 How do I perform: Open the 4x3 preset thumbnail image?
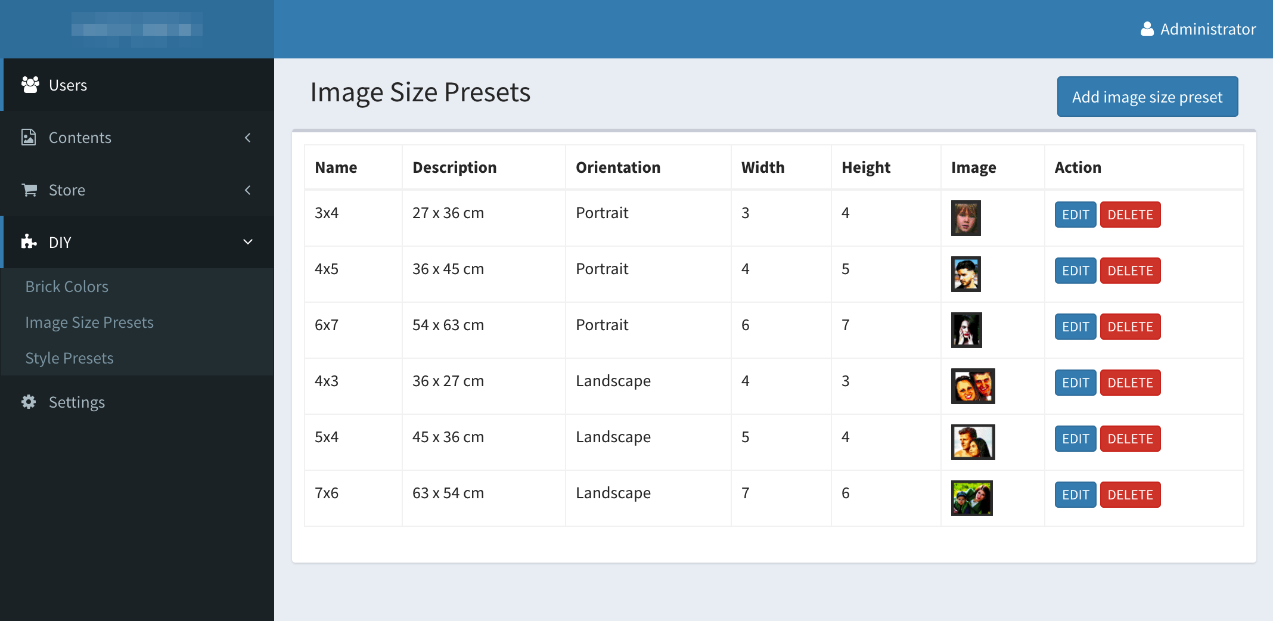tap(973, 386)
